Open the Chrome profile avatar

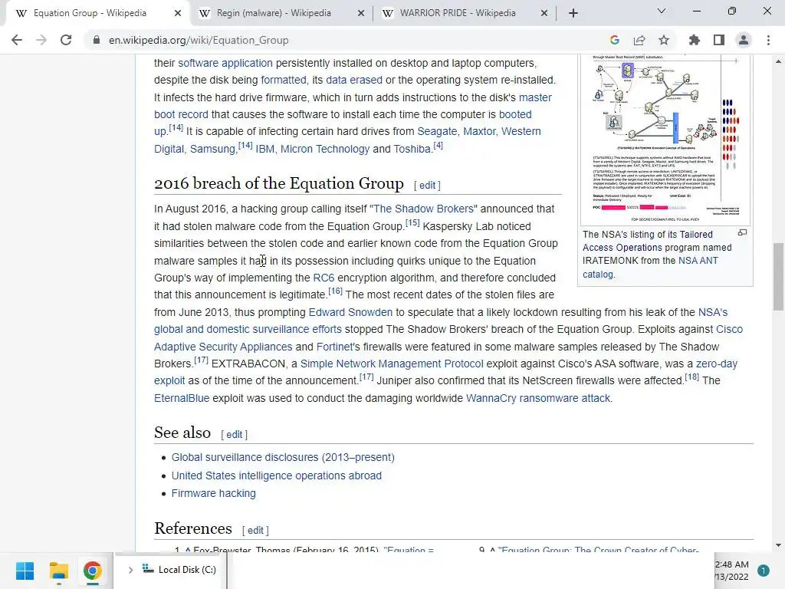(x=744, y=40)
